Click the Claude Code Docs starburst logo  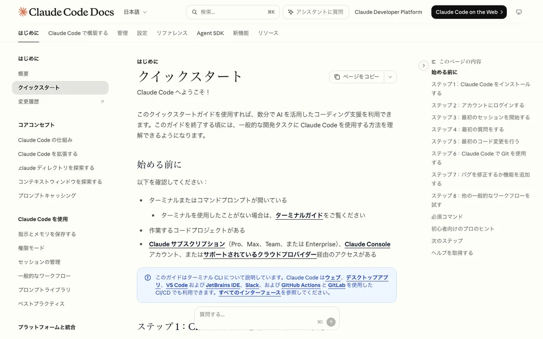[23, 12]
